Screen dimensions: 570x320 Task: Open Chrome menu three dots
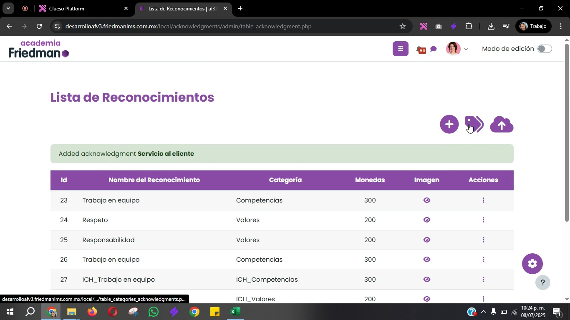(x=560, y=26)
